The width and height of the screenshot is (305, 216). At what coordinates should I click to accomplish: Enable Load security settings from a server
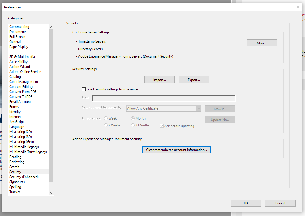84,89
